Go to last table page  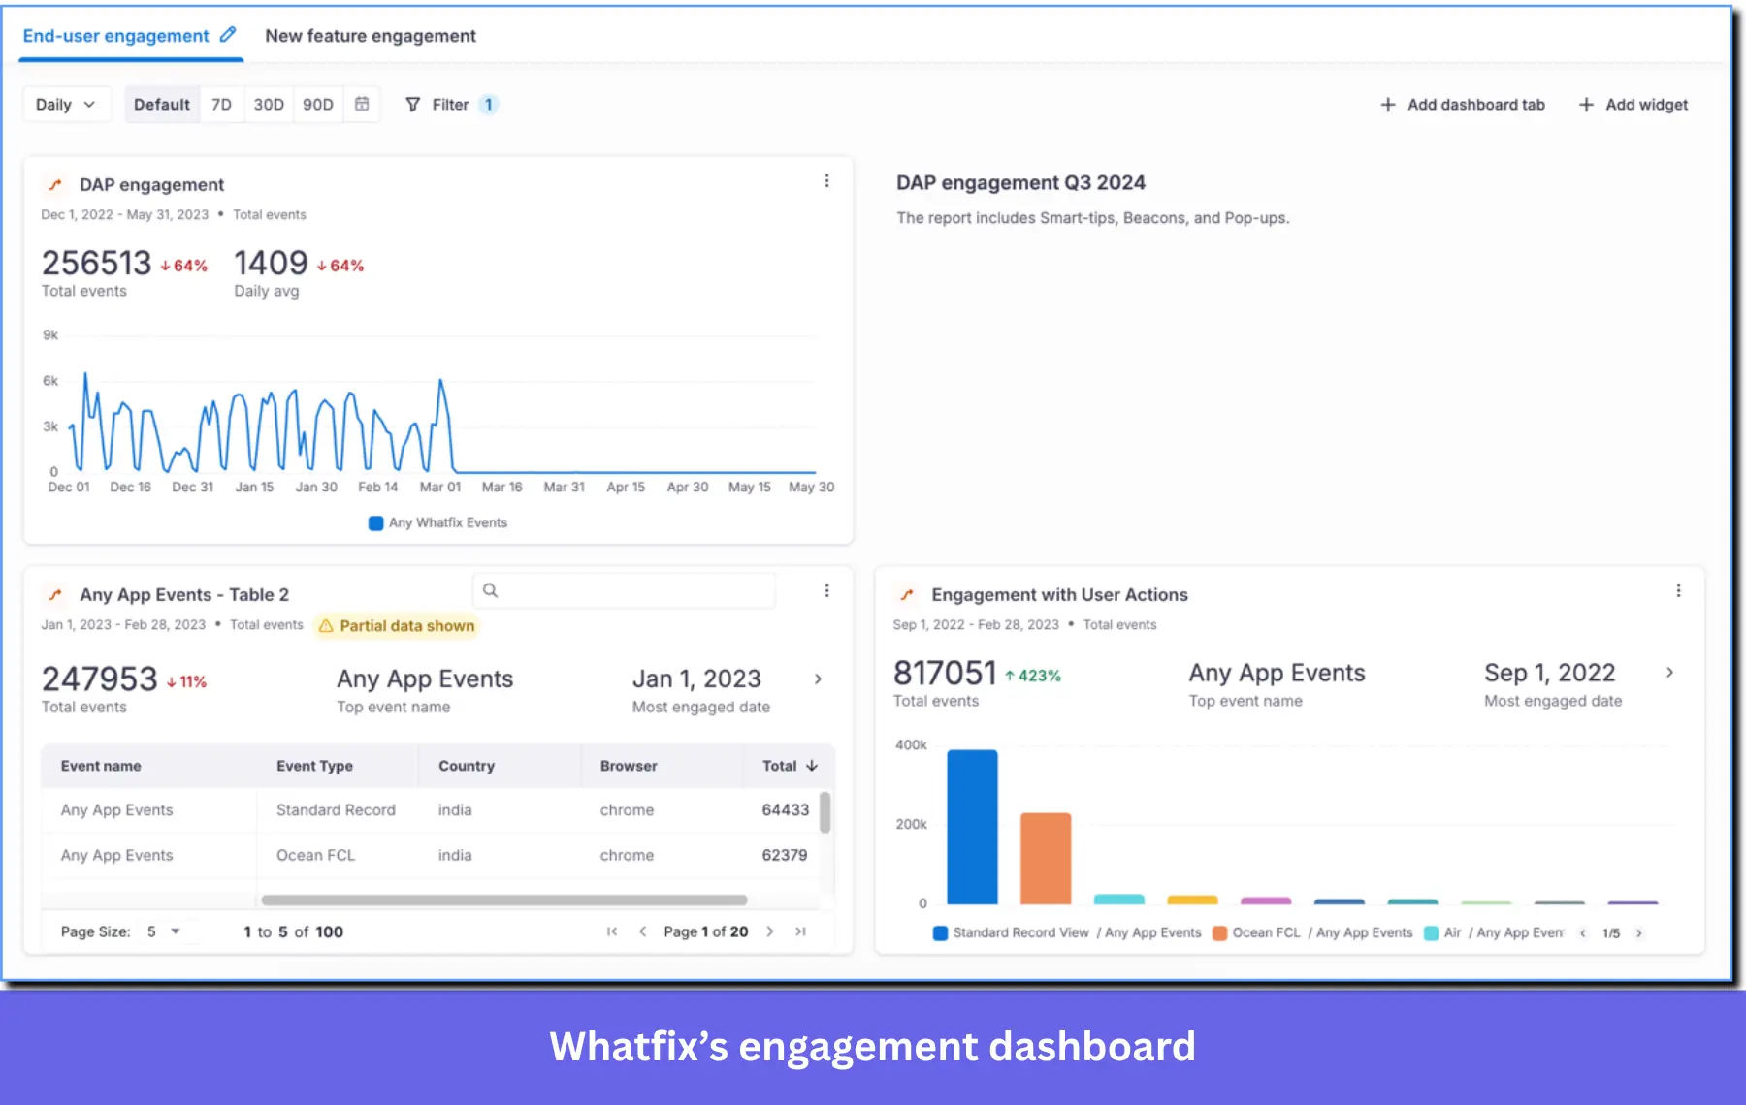(x=800, y=931)
